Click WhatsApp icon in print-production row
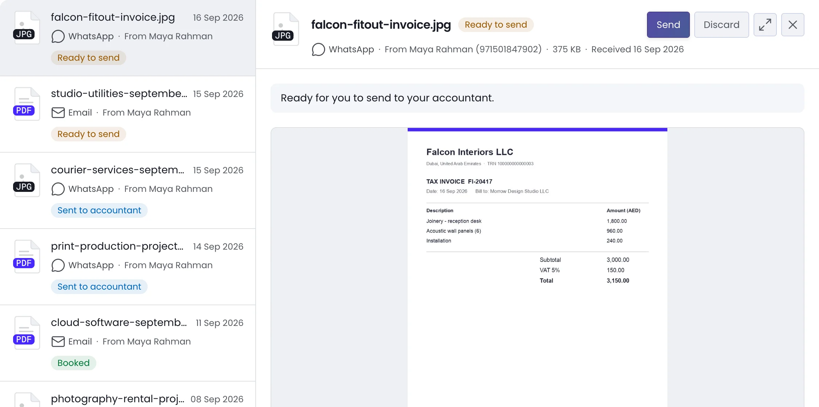 click(58, 265)
